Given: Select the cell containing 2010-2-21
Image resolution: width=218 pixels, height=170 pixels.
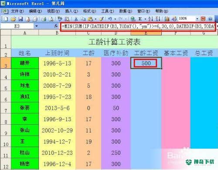Looking at the screenshot, I should point(57,75).
